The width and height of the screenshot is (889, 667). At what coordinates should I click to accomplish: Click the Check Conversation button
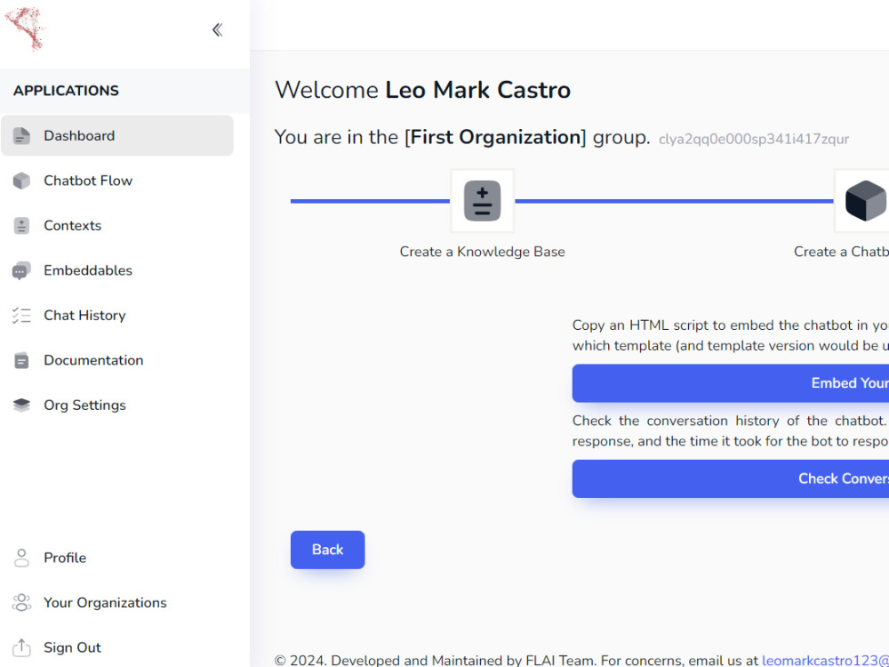point(730,478)
